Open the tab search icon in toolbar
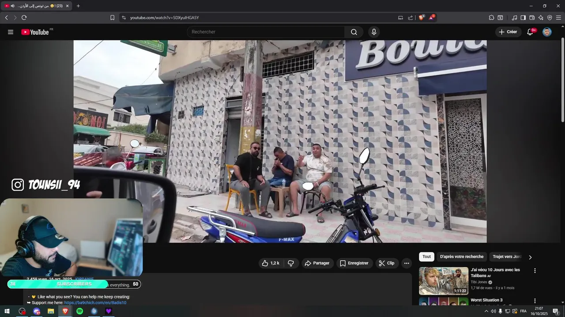The height and width of the screenshot is (317, 565). pyautogui.click(x=500, y=18)
